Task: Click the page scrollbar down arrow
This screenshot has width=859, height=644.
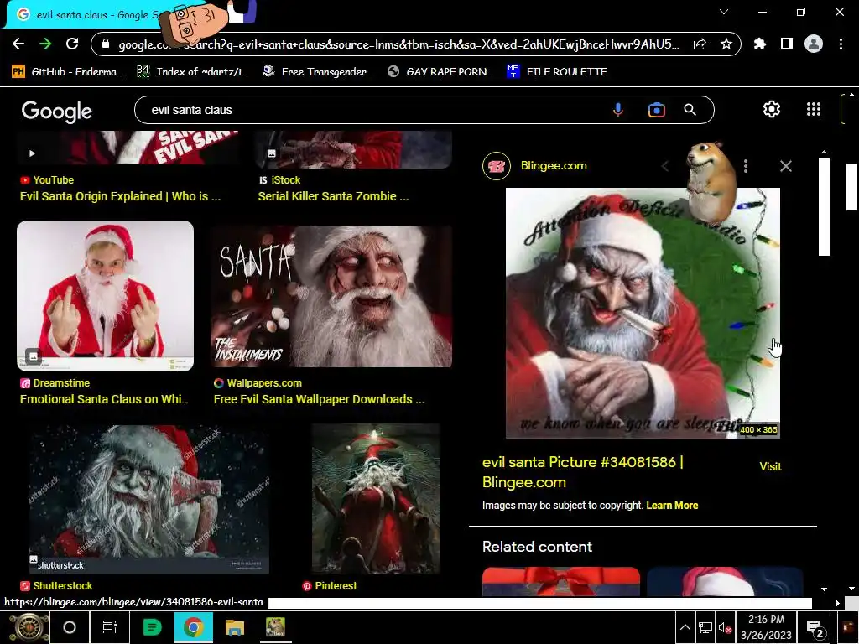Action: 851,589
